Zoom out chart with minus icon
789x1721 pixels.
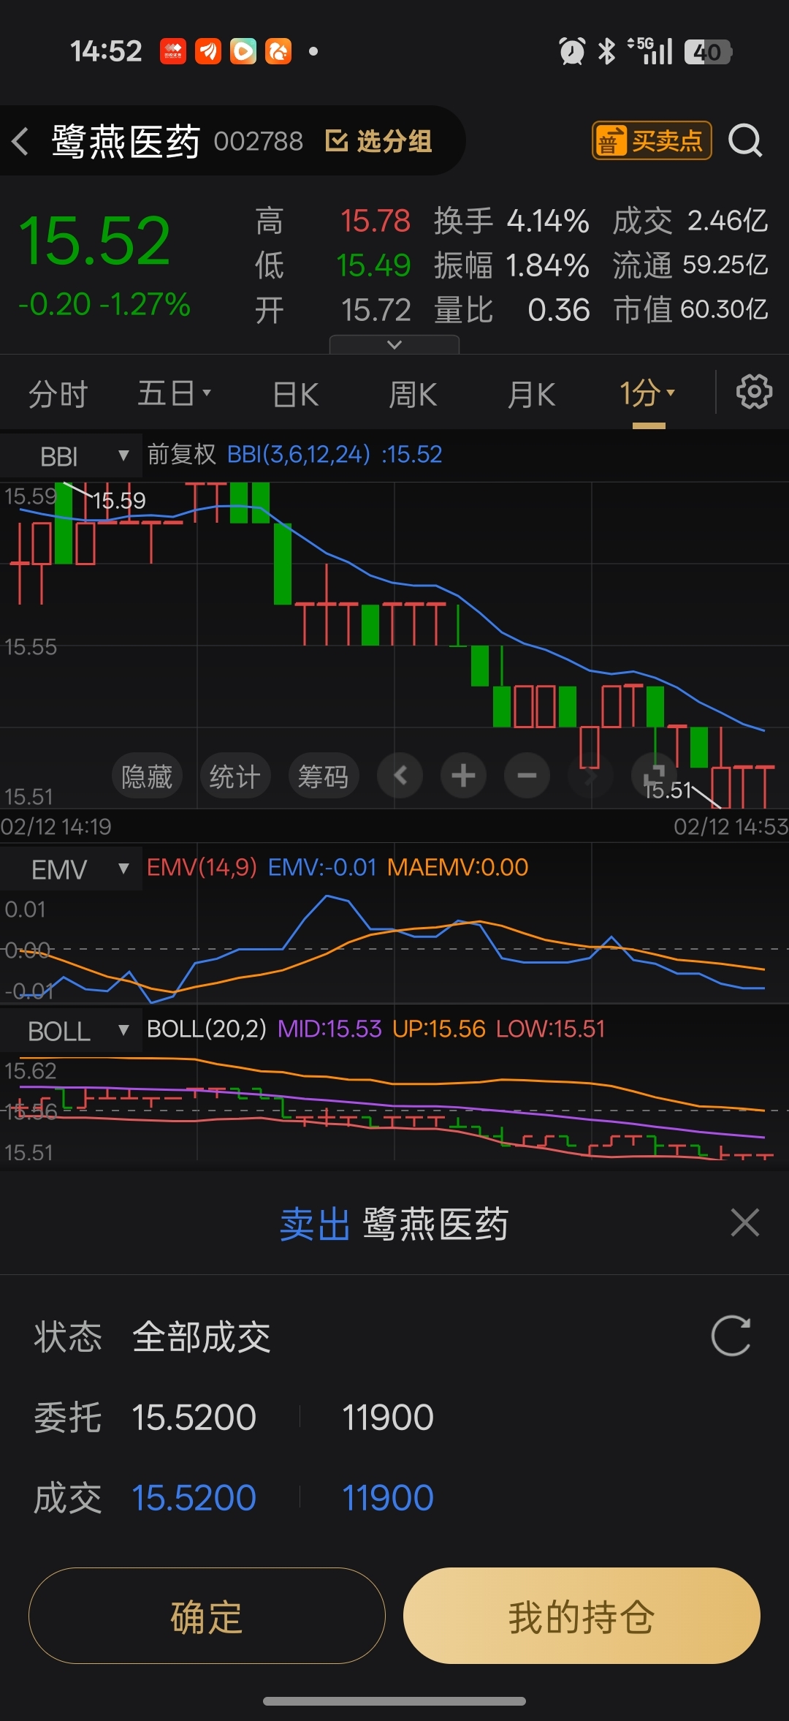527,775
